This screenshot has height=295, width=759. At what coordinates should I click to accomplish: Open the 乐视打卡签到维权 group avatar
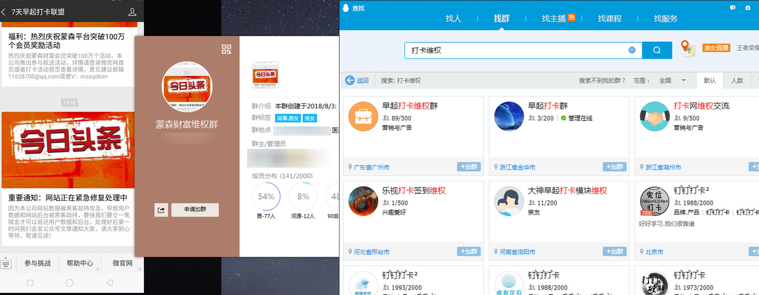(363, 201)
